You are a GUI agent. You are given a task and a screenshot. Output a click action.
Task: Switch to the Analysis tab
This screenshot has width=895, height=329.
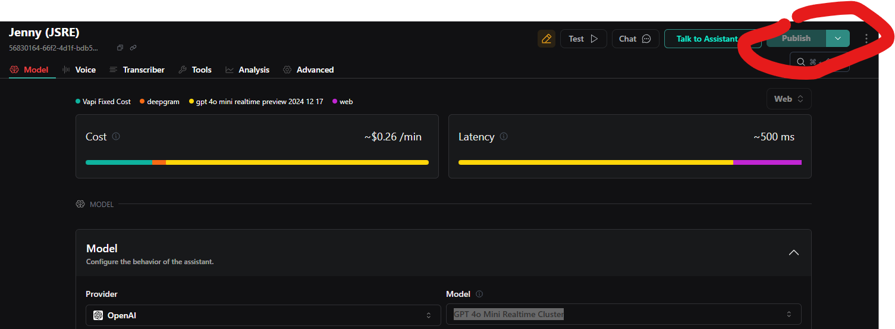pyautogui.click(x=247, y=70)
